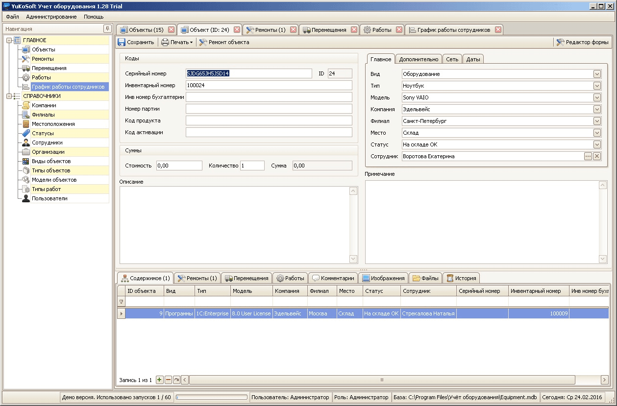Viewport: 617px width, 406px height.
Task: Switch to the Дополнительно tab
Action: (x=419, y=59)
